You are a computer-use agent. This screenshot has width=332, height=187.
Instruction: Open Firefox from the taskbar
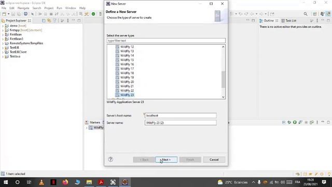[x=65, y=182]
